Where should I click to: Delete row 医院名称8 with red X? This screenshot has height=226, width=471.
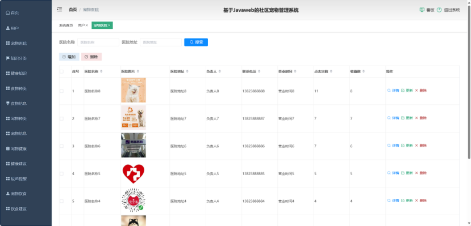tap(421, 91)
